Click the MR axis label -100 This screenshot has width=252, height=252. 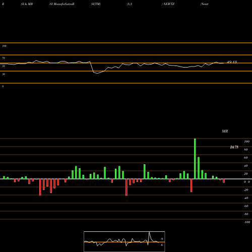[247, 222]
